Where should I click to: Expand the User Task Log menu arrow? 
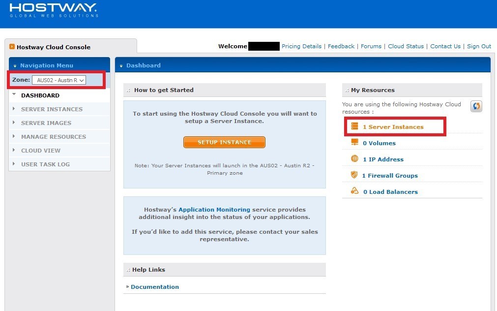(14, 164)
